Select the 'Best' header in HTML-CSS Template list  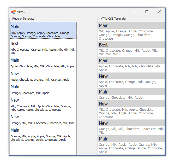point(131,45)
